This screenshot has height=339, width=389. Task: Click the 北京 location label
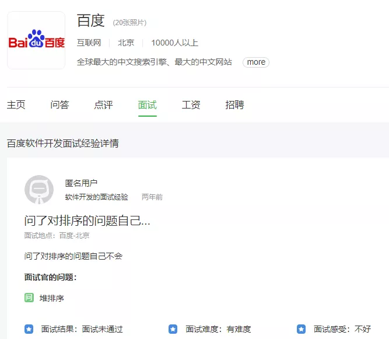(x=126, y=43)
